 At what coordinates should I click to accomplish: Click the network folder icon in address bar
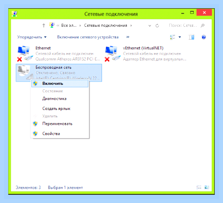coord(52,25)
